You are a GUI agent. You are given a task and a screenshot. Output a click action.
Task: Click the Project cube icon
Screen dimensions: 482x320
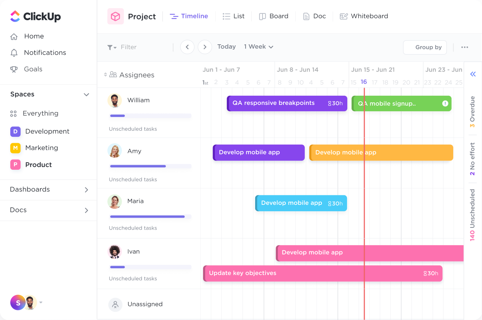[116, 16]
